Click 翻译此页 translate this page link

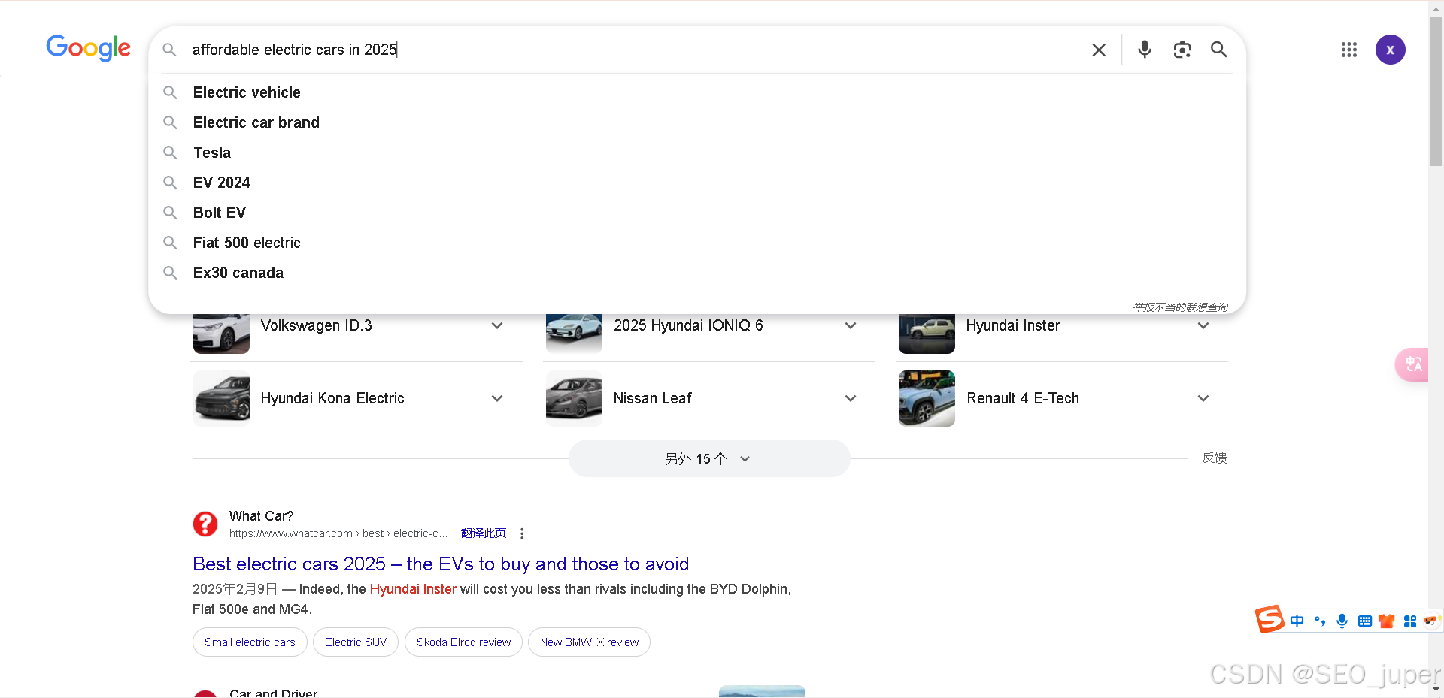[484, 533]
